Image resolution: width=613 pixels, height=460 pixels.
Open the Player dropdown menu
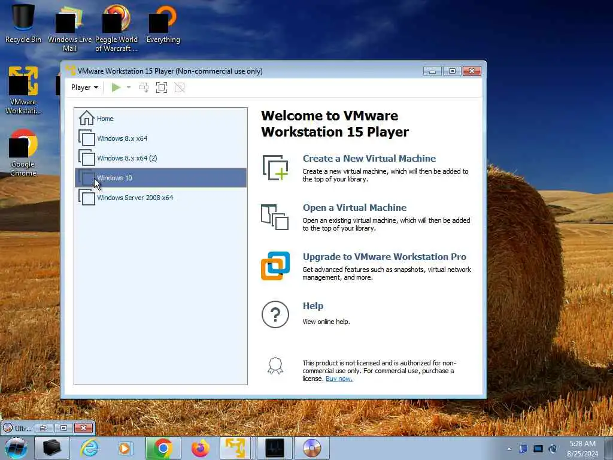pyautogui.click(x=84, y=87)
